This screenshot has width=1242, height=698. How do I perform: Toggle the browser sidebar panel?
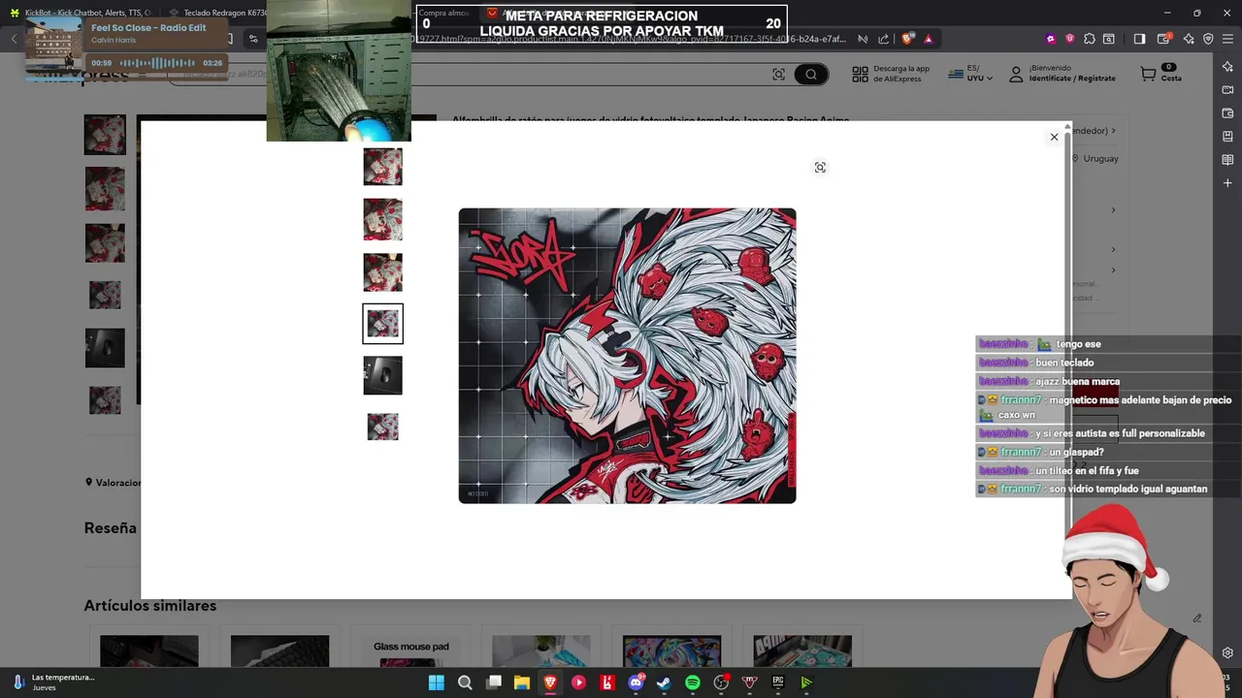pyautogui.click(x=1139, y=39)
